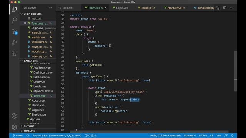Open Login.vue in Open Editors
Screen dimensions: 246x138
pos(37,28)
